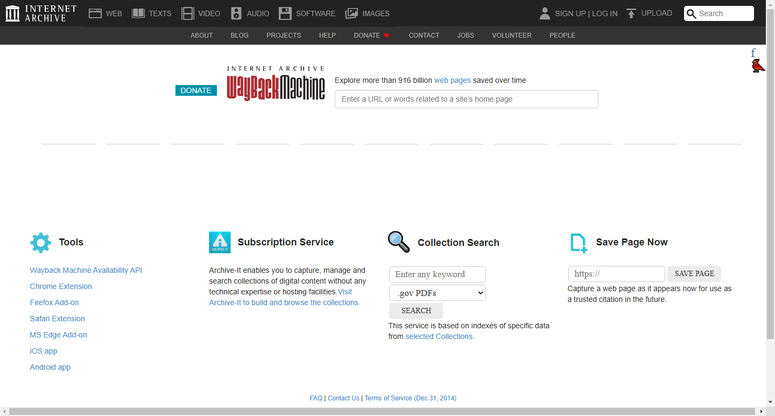Open the Projects menu item
The width and height of the screenshot is (775, 416).
point(284,36)
